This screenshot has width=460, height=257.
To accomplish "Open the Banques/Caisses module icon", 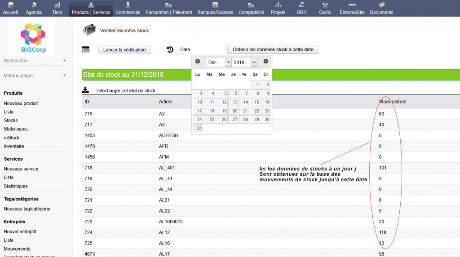I will tap(215, 4).
